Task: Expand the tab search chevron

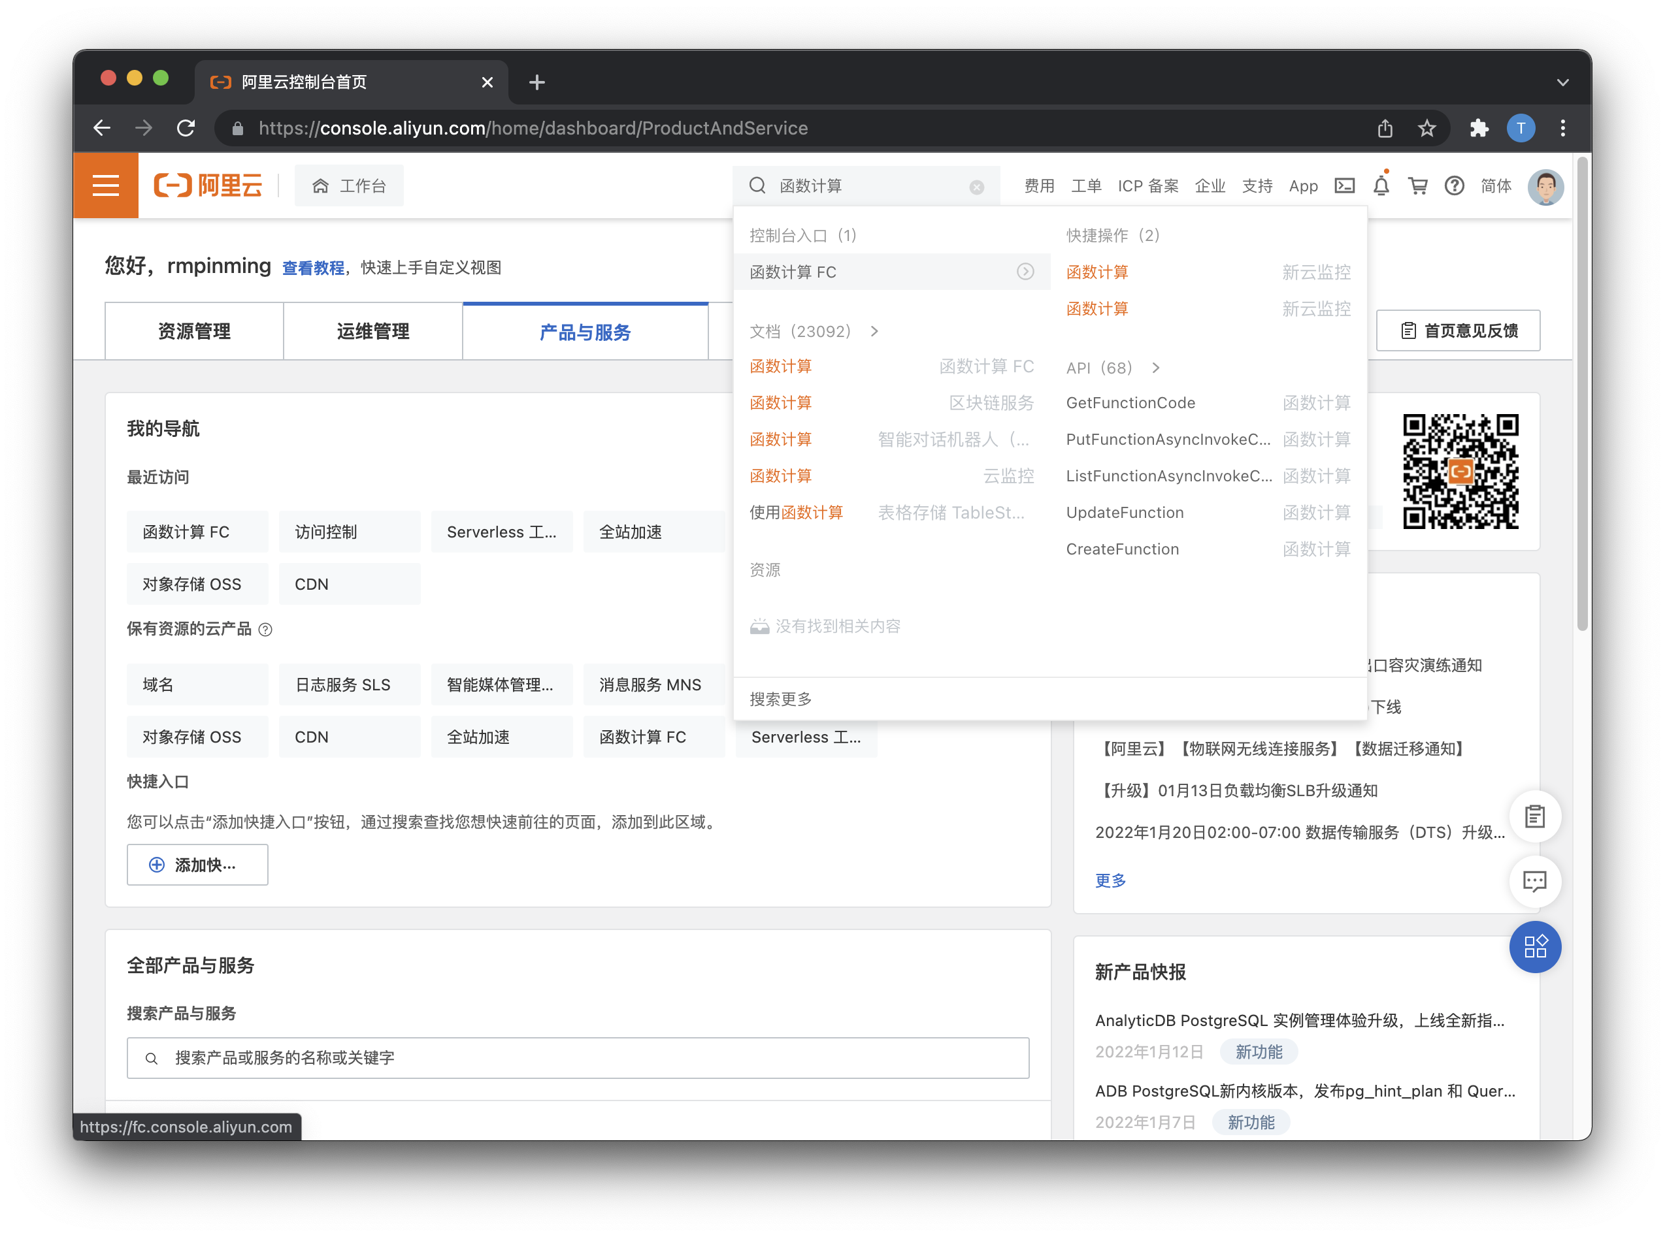Action: coord(1562,82)
